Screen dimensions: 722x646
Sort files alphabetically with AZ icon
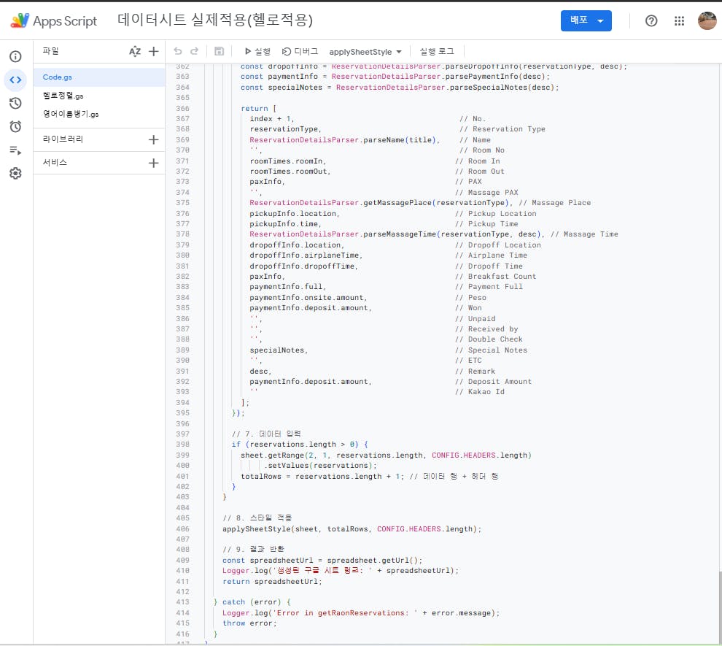pyautogui.click(x=135, y=51)
